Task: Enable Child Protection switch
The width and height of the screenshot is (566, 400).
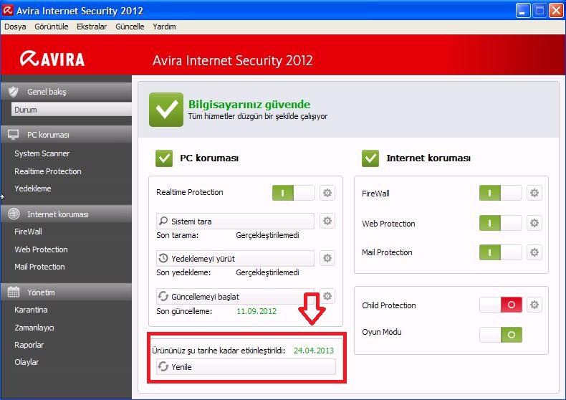Action: pos(500,305)
